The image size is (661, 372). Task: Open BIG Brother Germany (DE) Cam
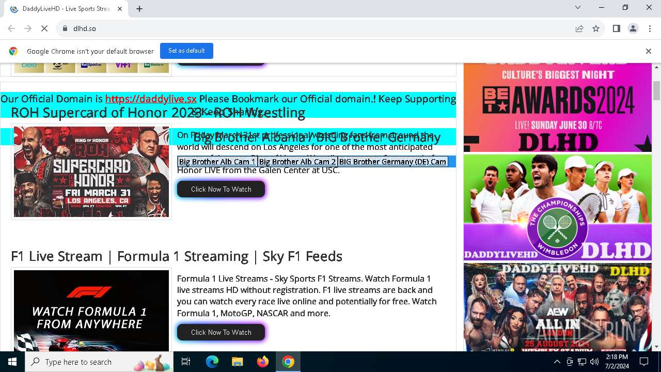[x=392, y=162]
